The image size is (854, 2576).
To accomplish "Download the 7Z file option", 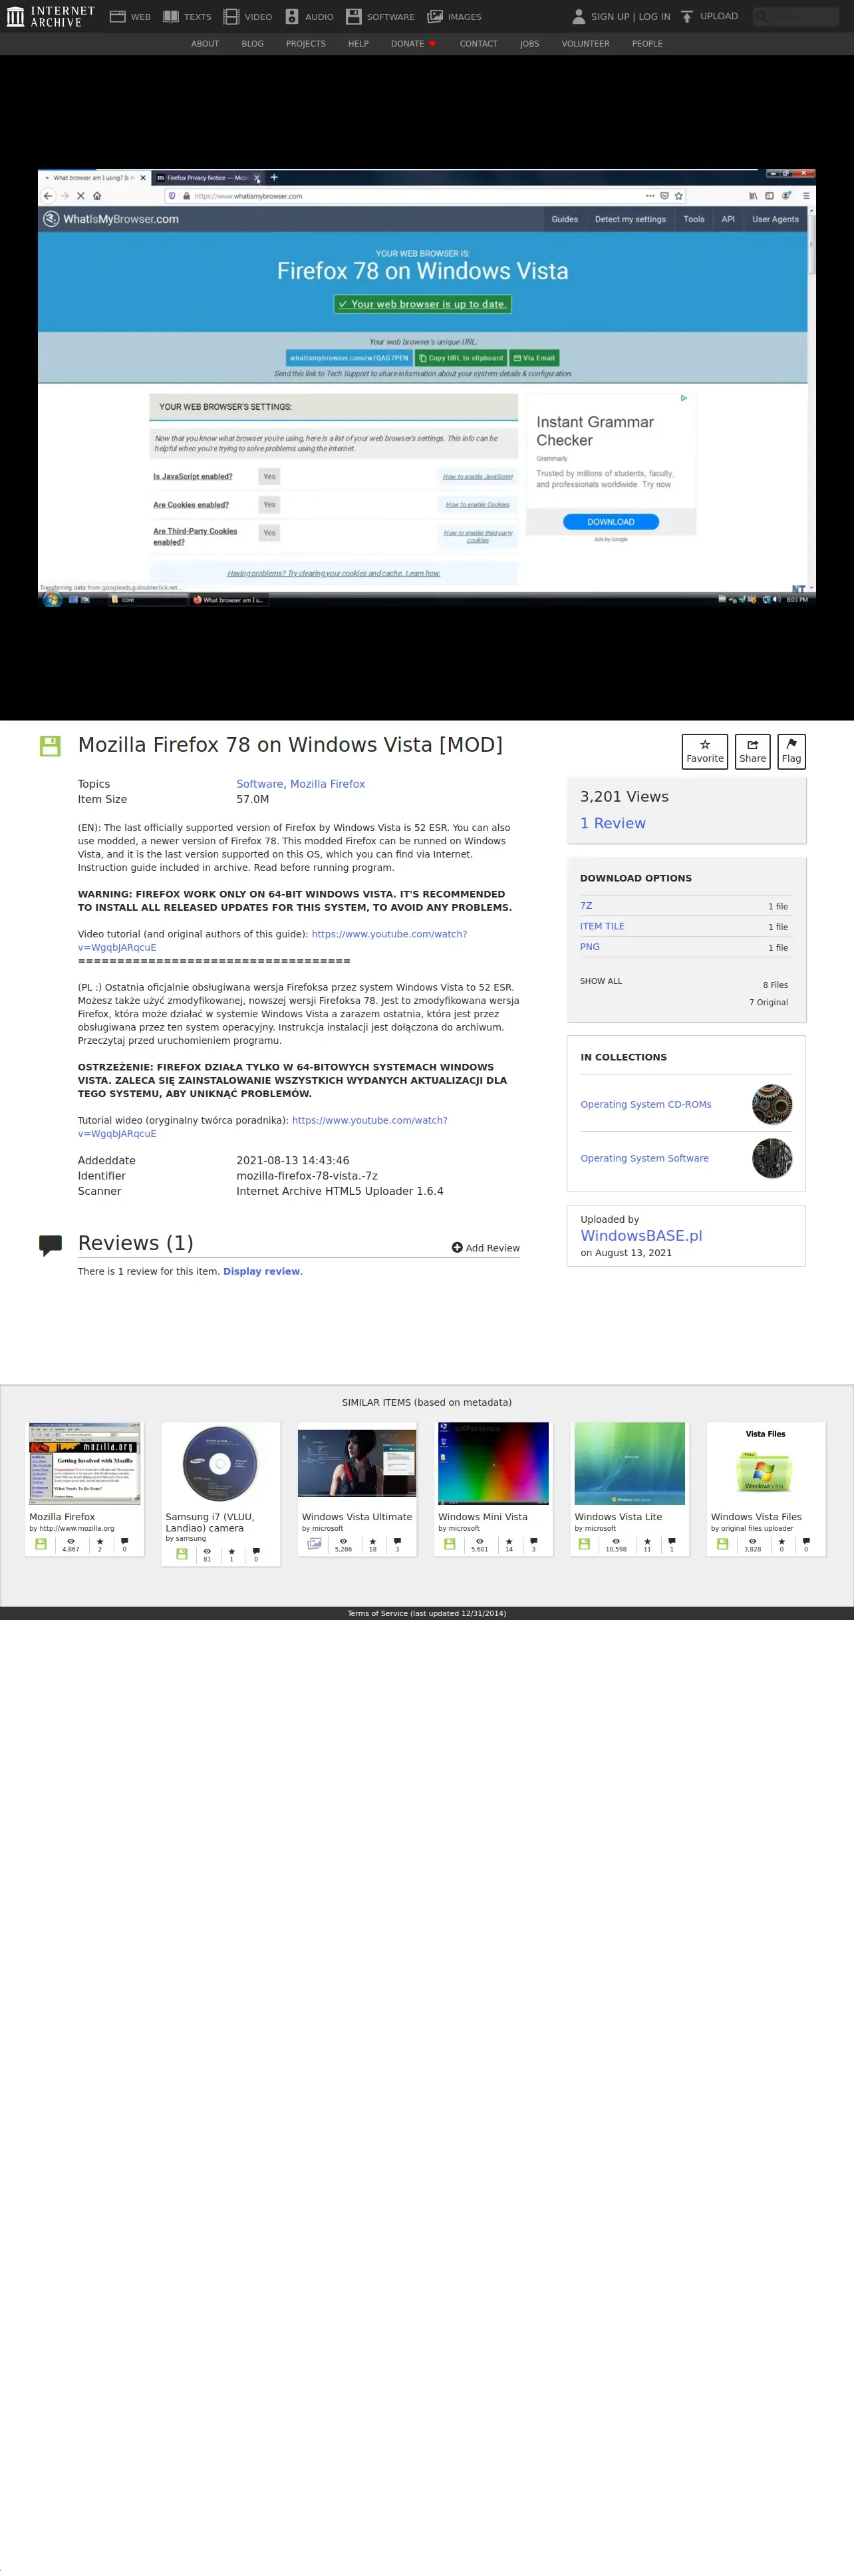I will click(586, 905).
